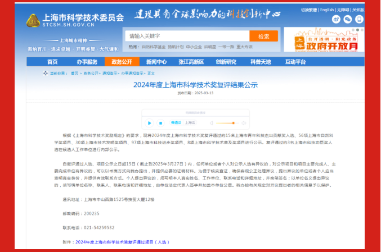The image size is (381, 252).
Task: Click the Weibo icon in header
Action: [x=337, y=19]
